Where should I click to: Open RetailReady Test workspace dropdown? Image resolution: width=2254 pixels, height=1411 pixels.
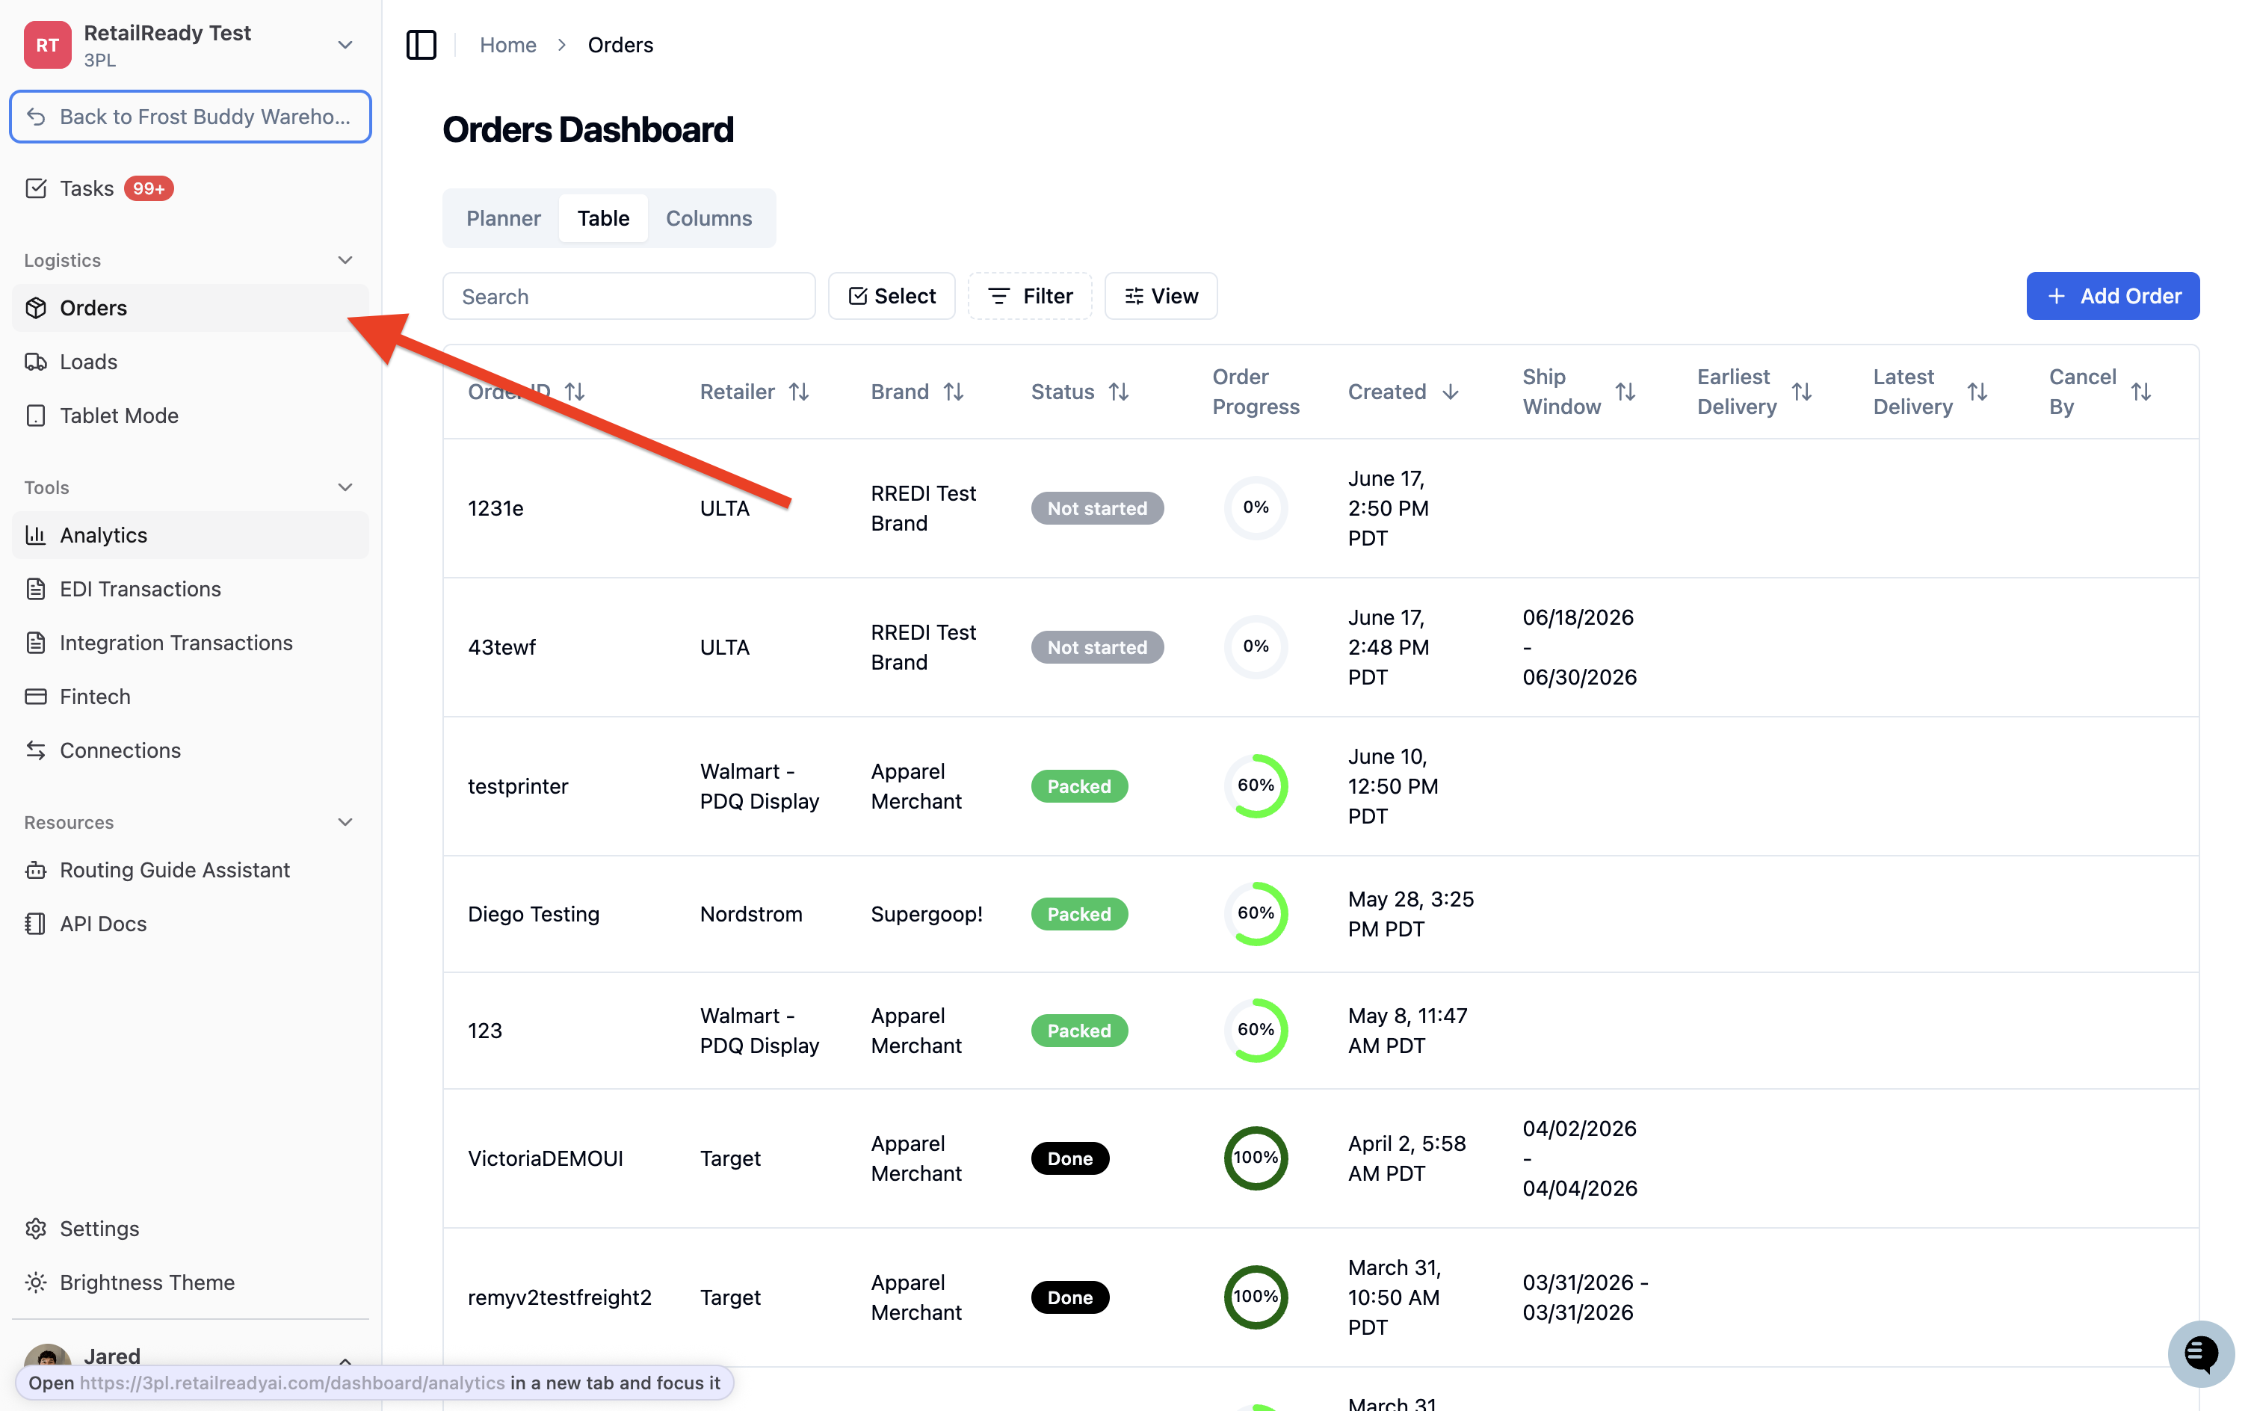coord(345,45)
